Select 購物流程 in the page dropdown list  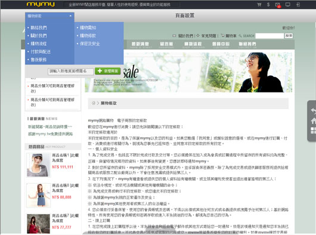coord(39,44)
